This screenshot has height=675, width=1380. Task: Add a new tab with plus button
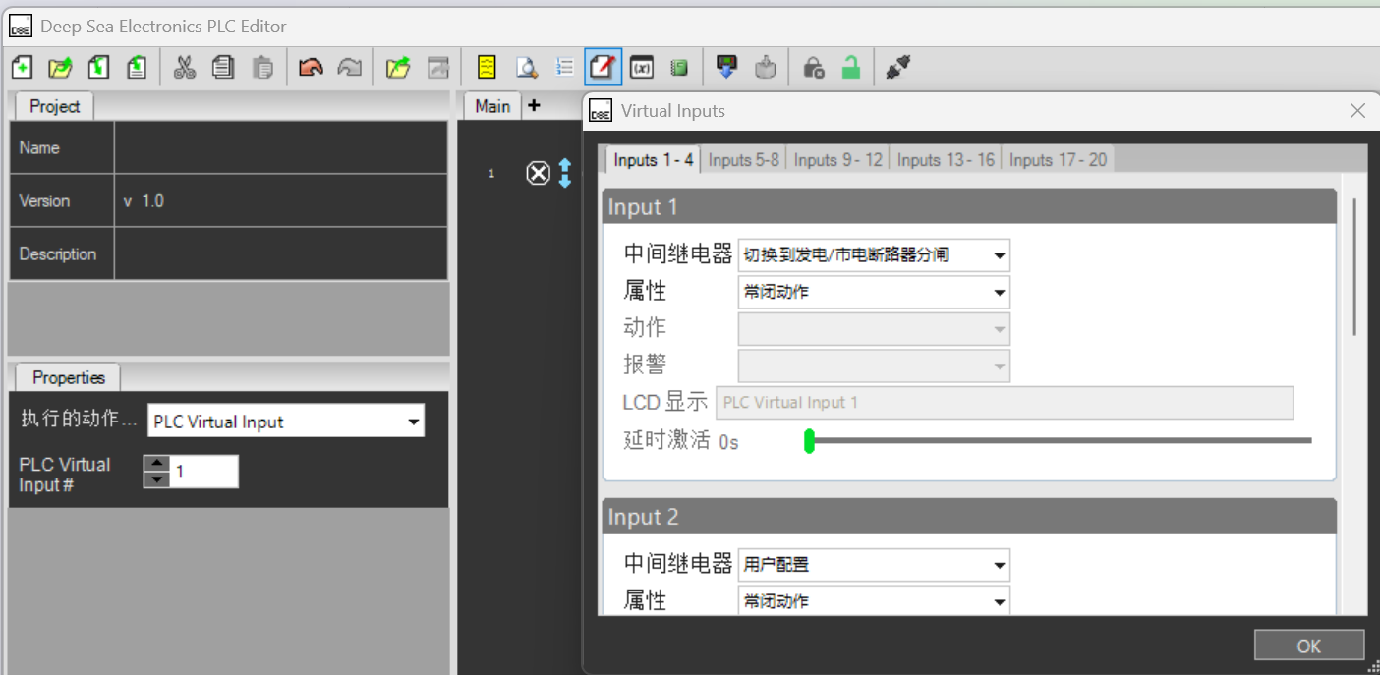pyautogui.click(x=534, y=105)
